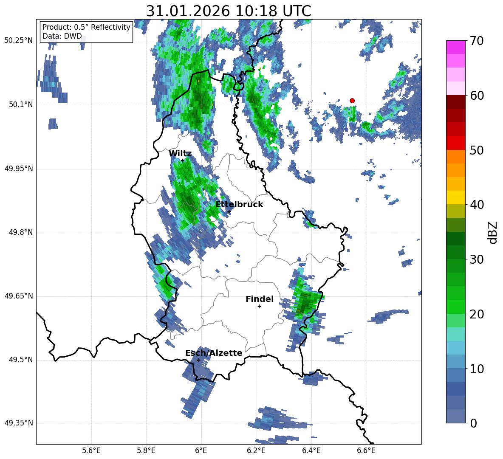503x459 pixels.
Task: Click the title '31.01.2026 10:18 UTC'
Action: coord(229,11)
